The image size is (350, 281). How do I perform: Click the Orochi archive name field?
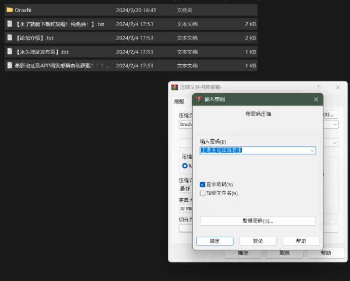(x=186, y=125)
